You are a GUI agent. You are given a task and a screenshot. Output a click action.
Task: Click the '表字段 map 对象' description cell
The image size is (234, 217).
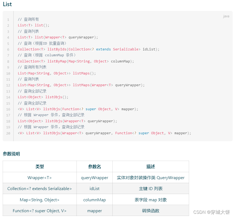(x=151, y=200)
